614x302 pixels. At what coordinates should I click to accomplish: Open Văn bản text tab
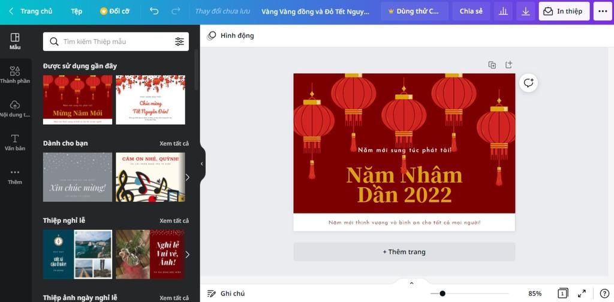(15, 143)
